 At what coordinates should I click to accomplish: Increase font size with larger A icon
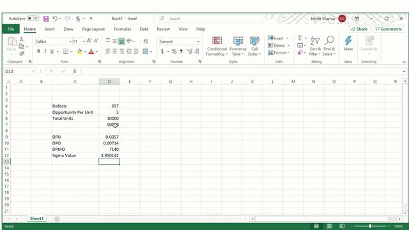pos(89,41)
